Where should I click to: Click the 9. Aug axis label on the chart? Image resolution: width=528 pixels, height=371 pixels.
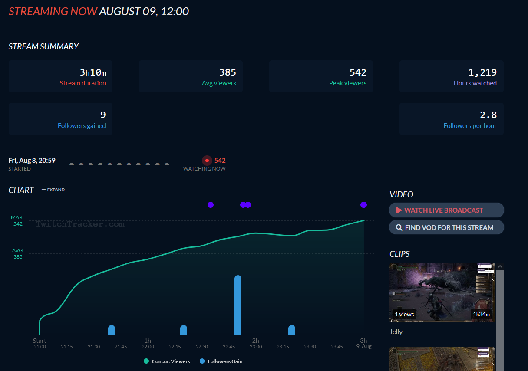(364, 347)
